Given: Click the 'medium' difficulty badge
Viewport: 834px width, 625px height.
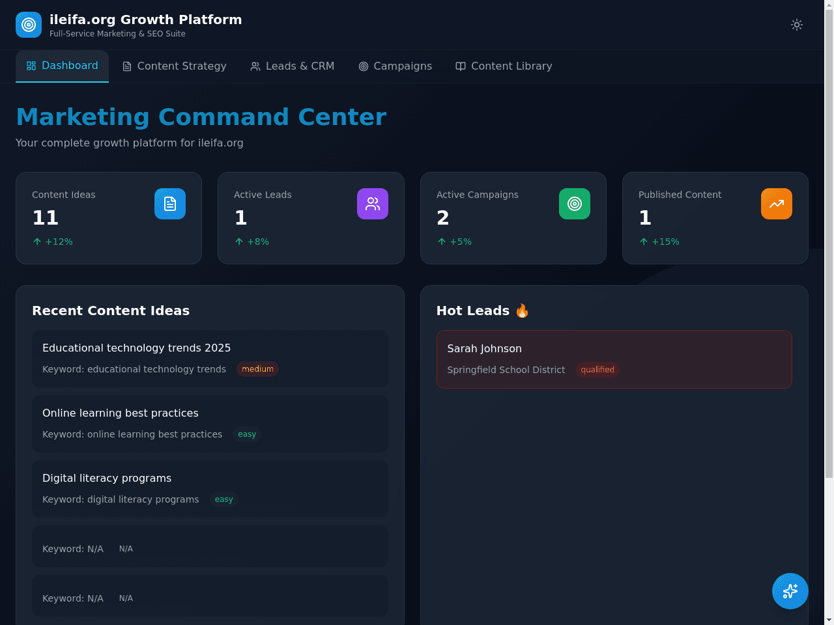Looking at the screenshot, I should tap(257, 369).
